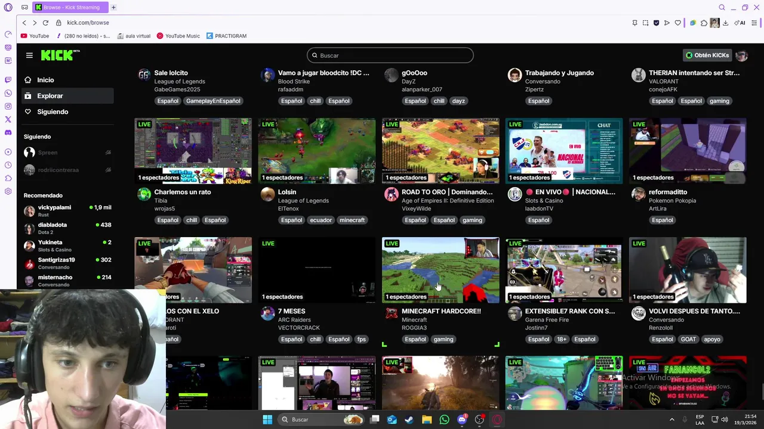Open Opera sidebar settings gear
The height and width of the screenshot is (429, 764).
pos(8,191)
